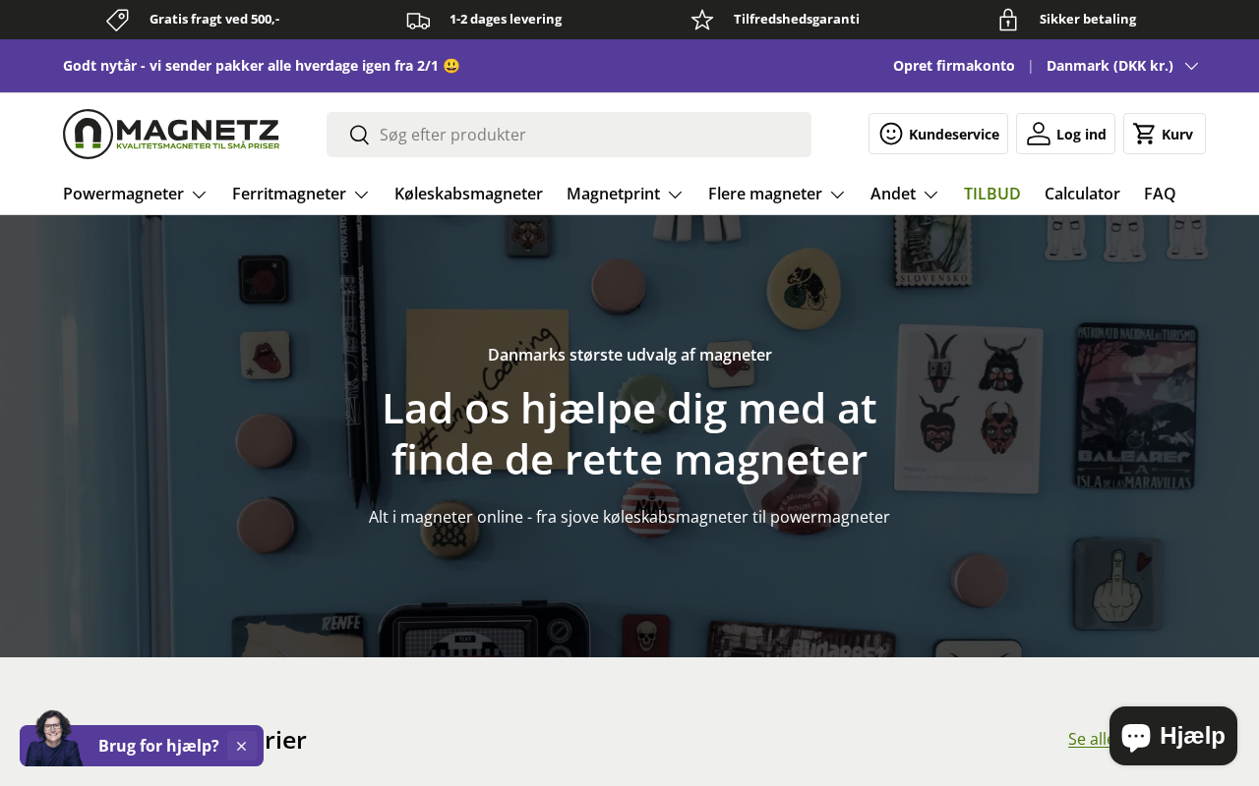The image size is (1259, 786).
Task: Click the Calculator link
Action: point(1082,194)
